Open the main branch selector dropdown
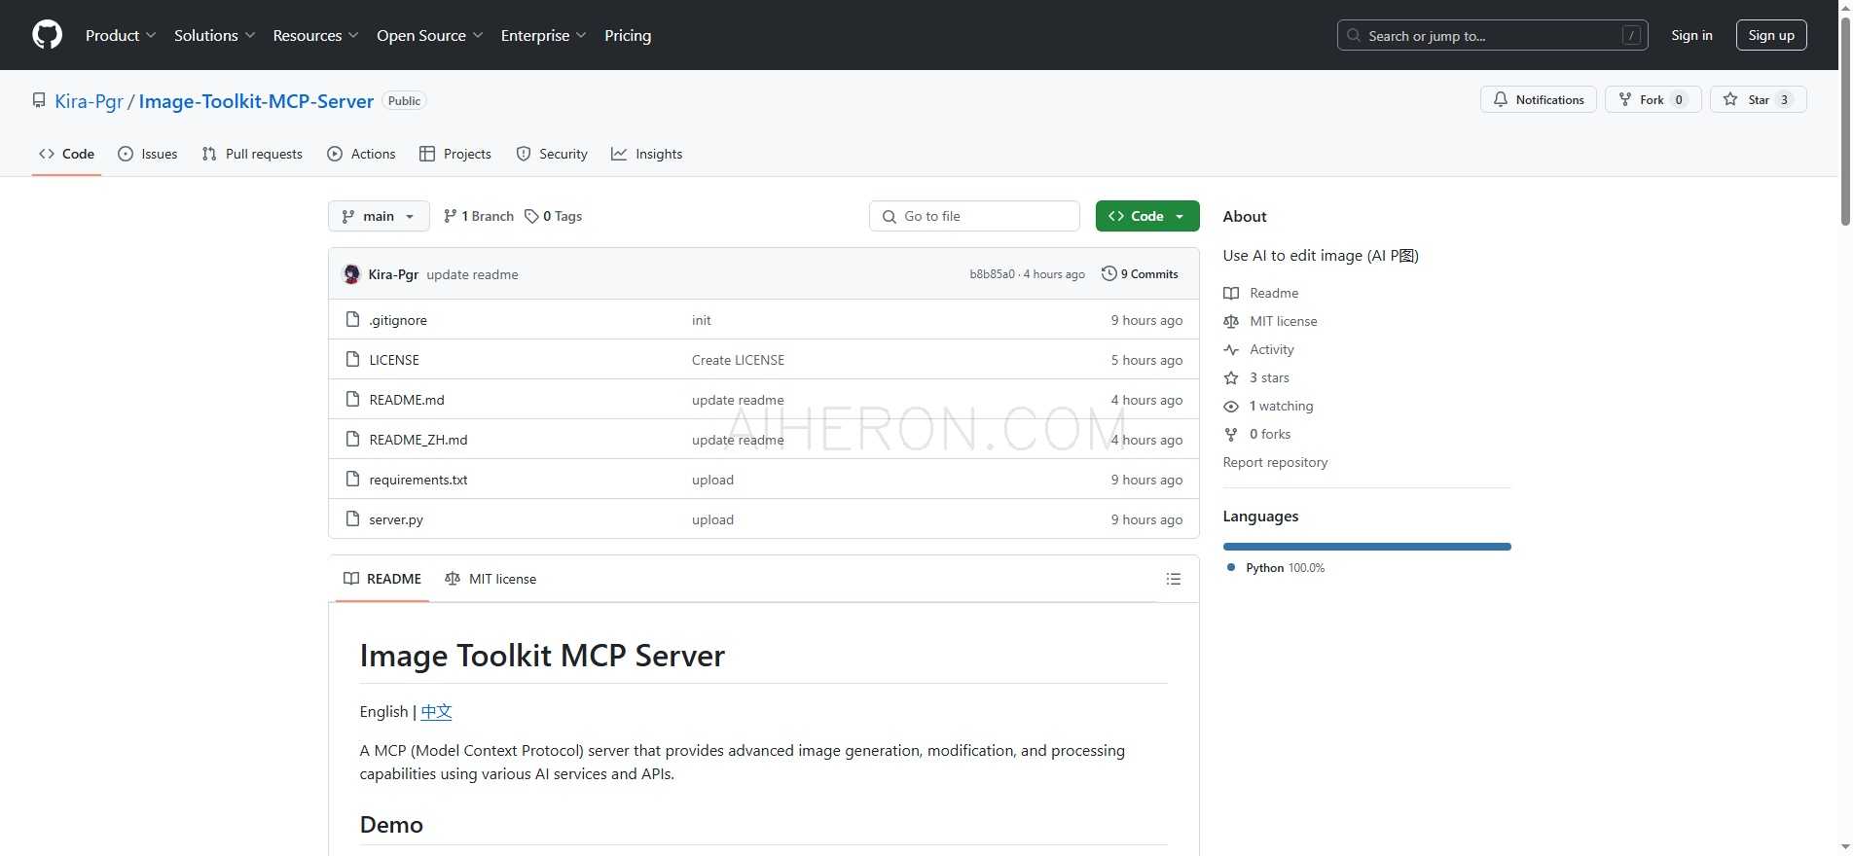The width and height of the screenshot is (1853, 856). pos(379,216)
